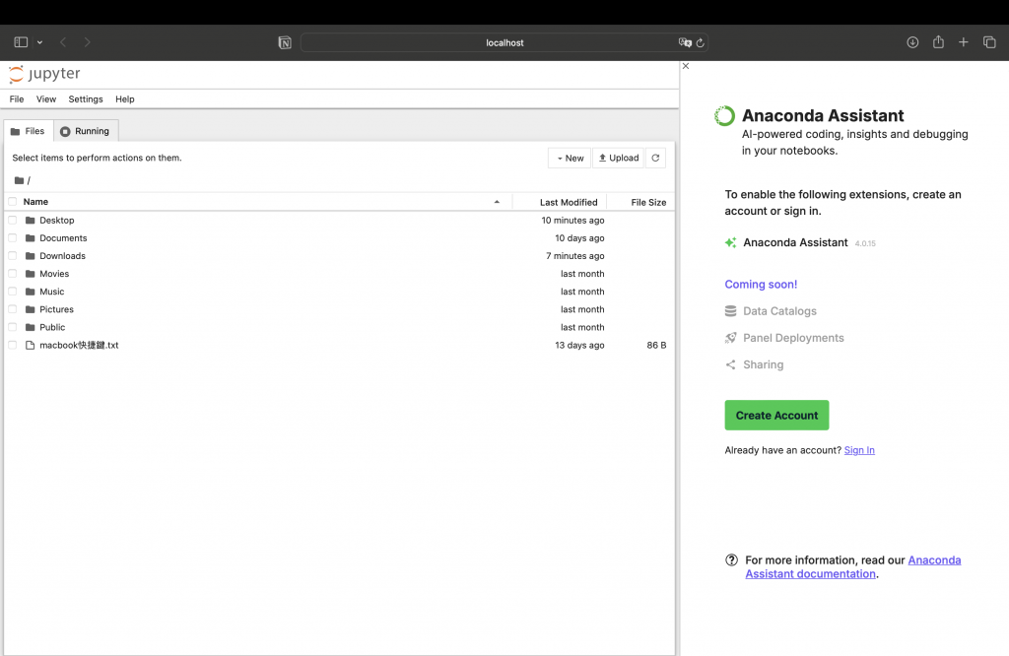Check the Documents folder checkbox
This screenshot has width=1009, height=656.
(x=12, y=238)
